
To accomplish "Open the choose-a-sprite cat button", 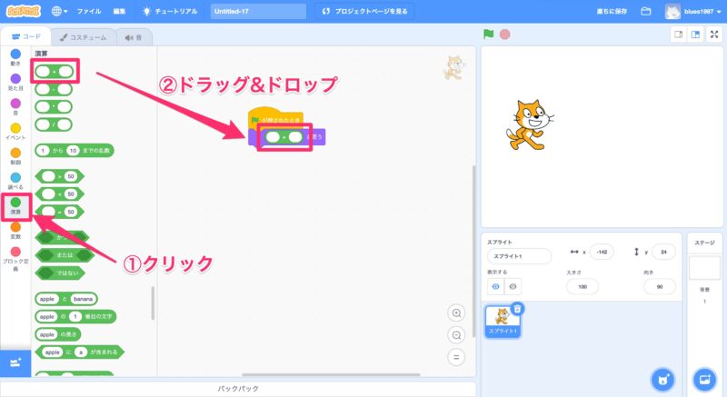I will pos(665,378).
